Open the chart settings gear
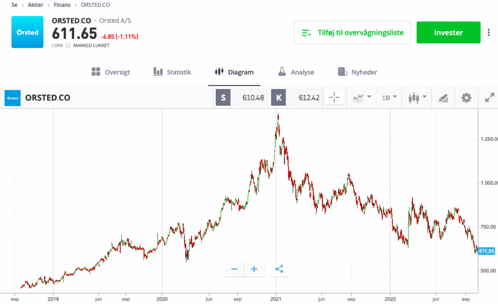Image resolution: width=498 pixels, height=304 pixels. coord(466,98)
